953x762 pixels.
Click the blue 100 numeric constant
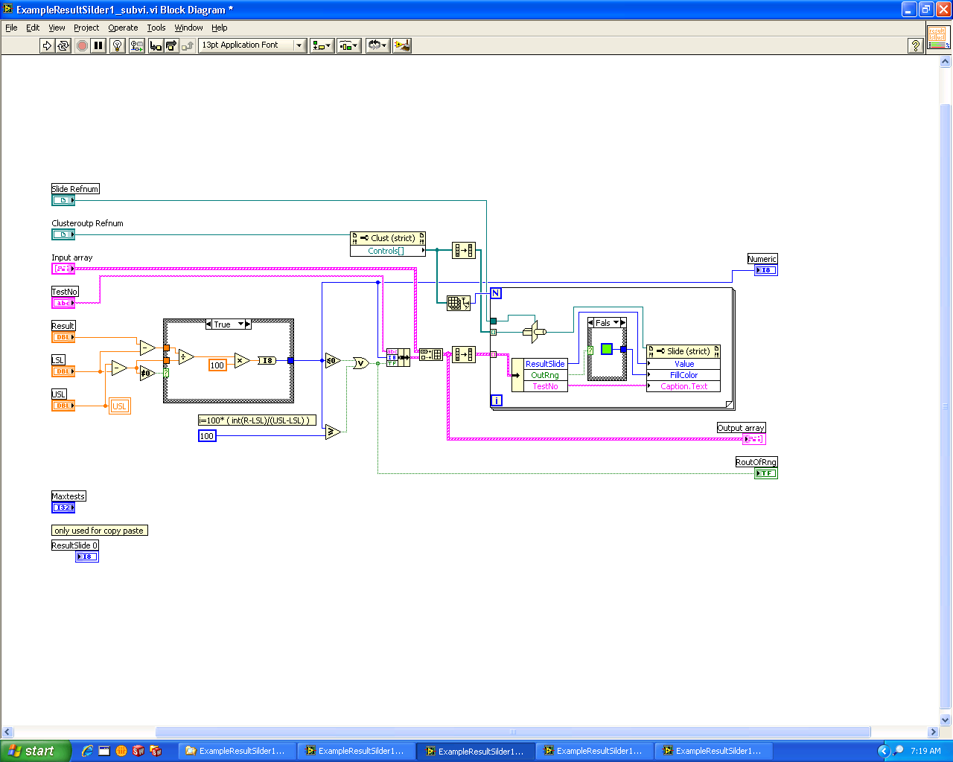click(x=207, y=436)
